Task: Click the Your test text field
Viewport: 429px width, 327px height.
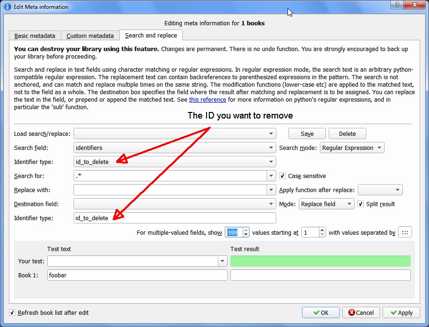Action: (133, 261)
